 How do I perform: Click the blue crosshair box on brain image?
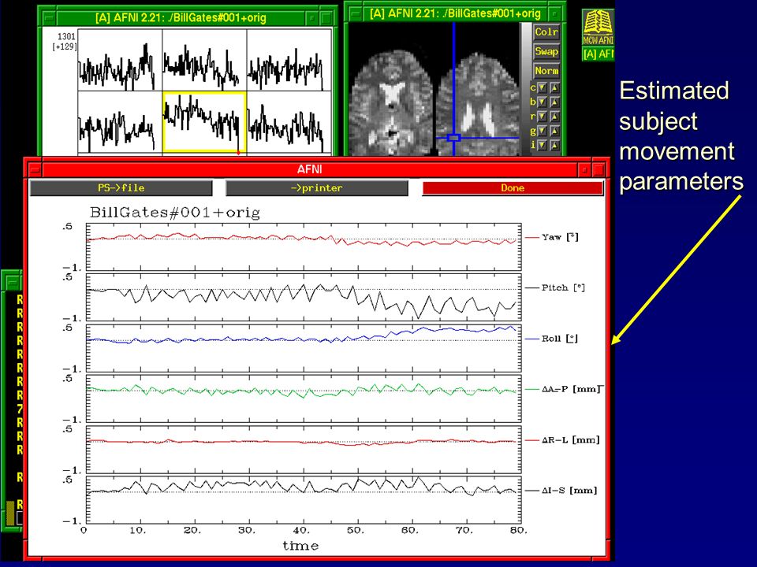pos(453,138)
